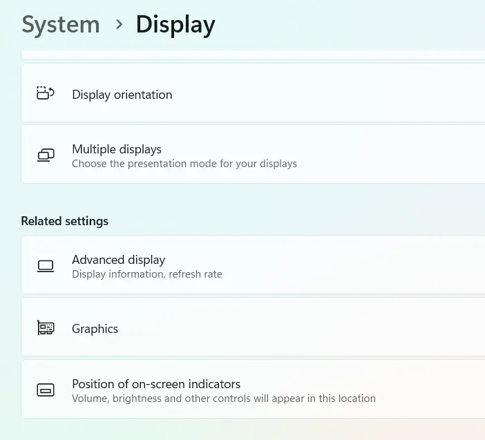Click the breadcrumb chevron after System
The image size is (485, 440).
(x=119, y=25)
